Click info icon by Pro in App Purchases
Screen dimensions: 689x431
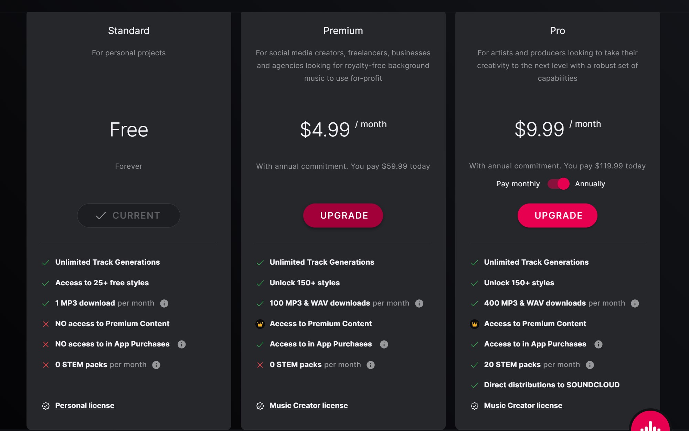[598, 344]
